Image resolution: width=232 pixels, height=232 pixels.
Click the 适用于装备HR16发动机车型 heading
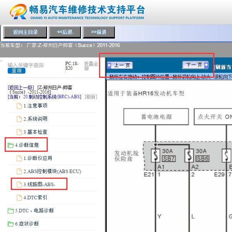[x=146, y=93]
